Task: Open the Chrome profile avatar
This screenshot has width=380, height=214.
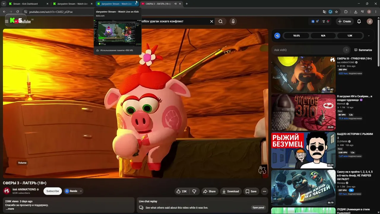Action: tap(369, 12)
